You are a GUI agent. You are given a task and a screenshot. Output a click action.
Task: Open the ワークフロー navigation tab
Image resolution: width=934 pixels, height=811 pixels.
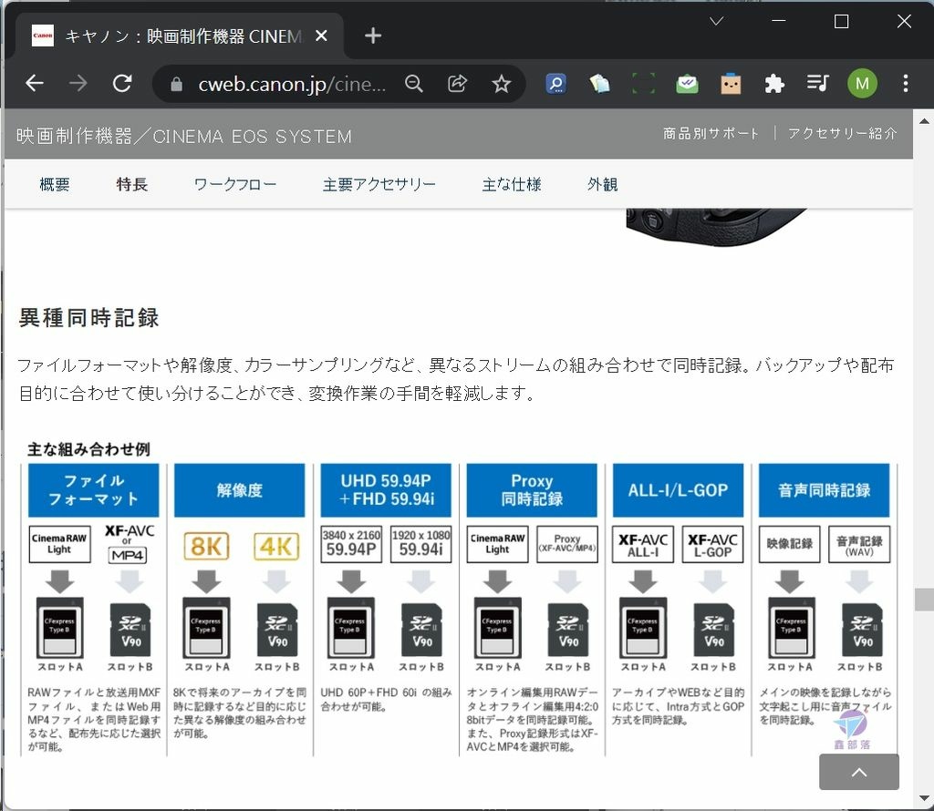235,184
